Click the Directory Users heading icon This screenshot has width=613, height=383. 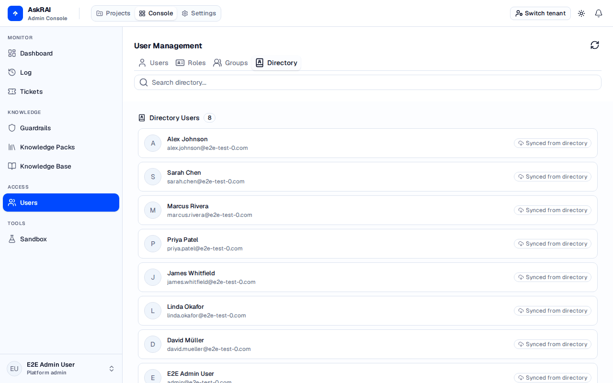142,118
